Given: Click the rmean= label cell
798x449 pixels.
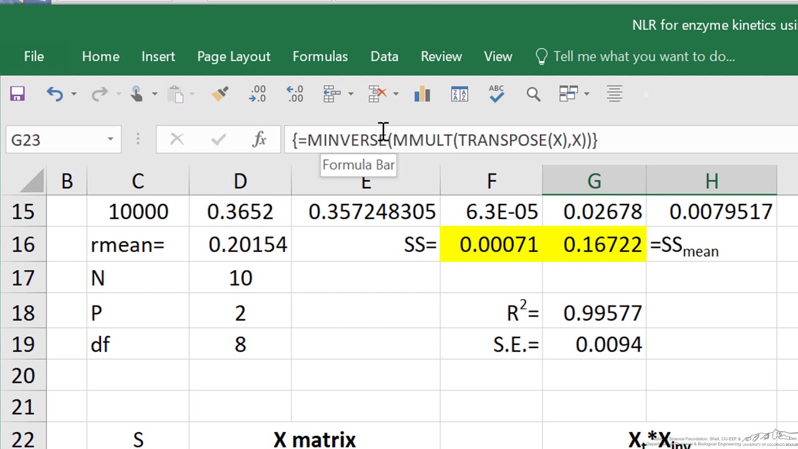Looking at the screenshot, I should coord(138,244).
